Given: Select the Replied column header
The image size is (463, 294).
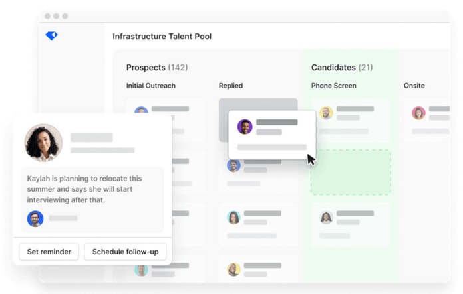Looking at the screenshot, I should [231, 86].
